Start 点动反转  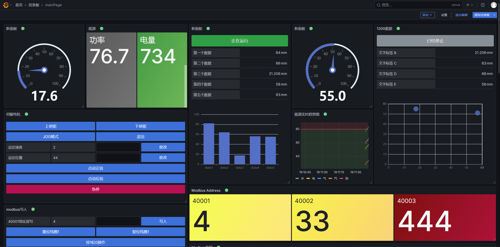coord(96,179)
